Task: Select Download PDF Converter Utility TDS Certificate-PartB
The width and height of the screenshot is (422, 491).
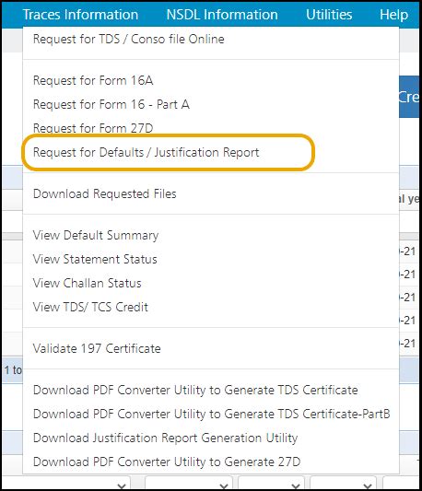Action: (212, 414)
